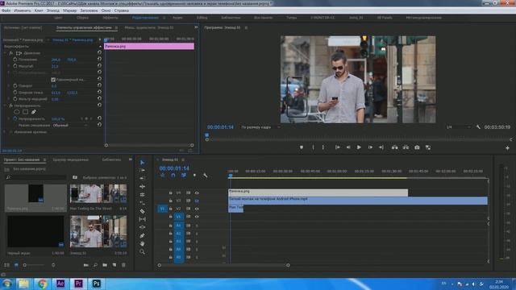
Task: Open the Clip menu
Action: (39, 10)
